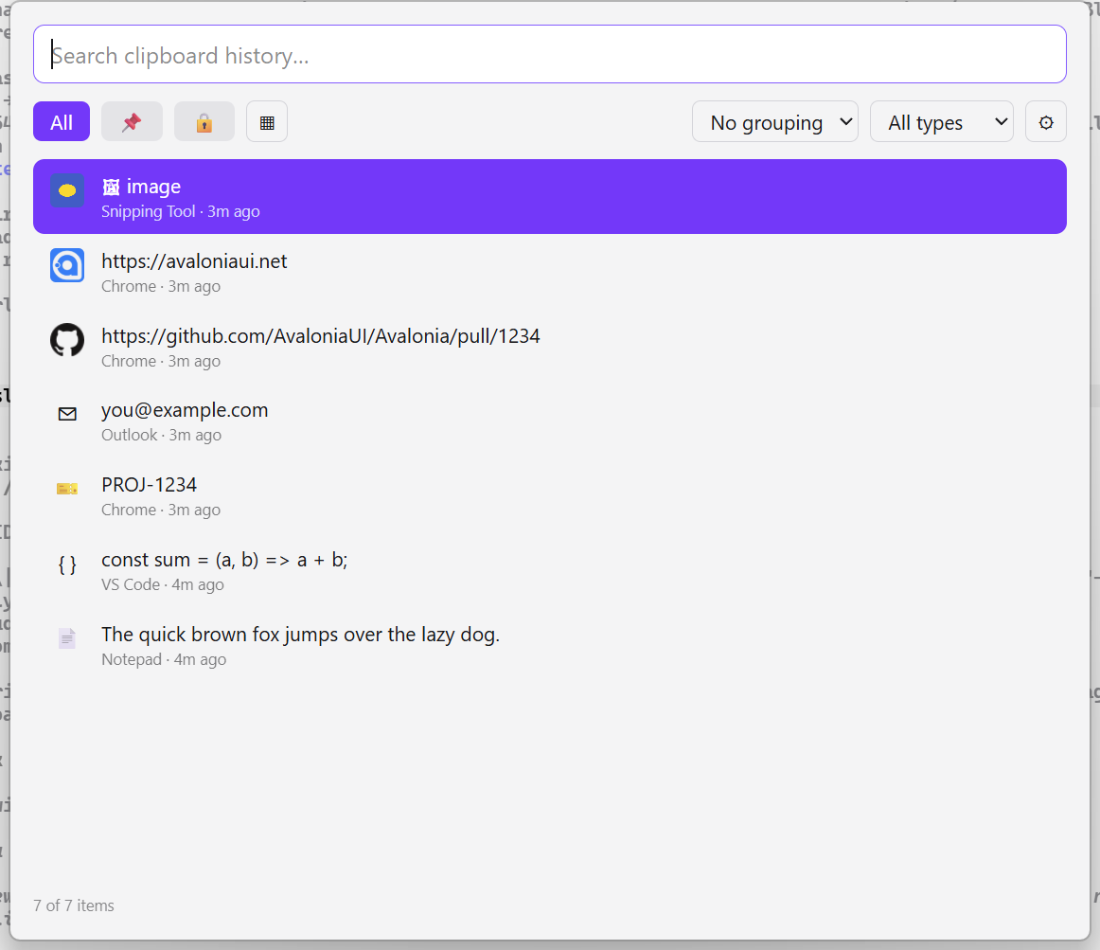Screen dimensions: 1100x950
Task: Click the curly braces code icon
Action: click(x=67, y=565)
